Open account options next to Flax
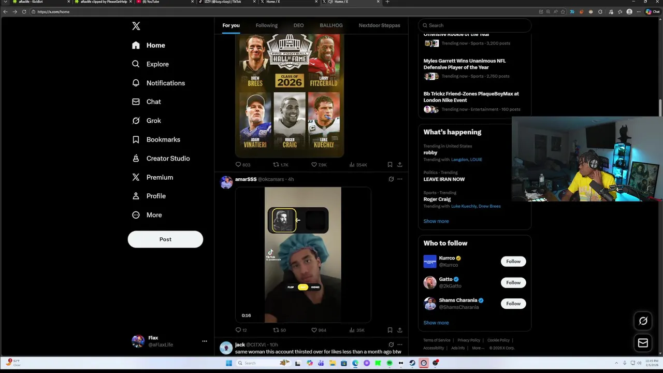 205,341
